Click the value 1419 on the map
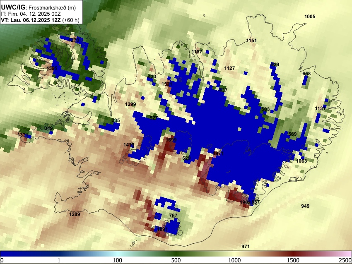 (x=129, y=145)
